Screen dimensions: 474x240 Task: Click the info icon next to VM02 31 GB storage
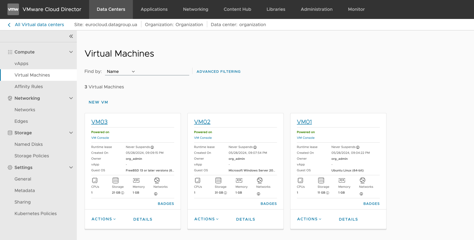(225, 193)
